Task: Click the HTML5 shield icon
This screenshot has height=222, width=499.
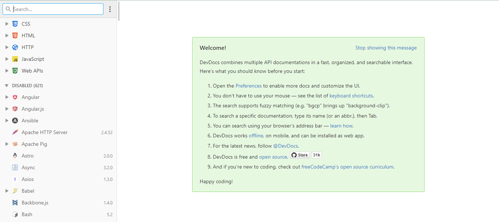Action: (x=15, y=36)
